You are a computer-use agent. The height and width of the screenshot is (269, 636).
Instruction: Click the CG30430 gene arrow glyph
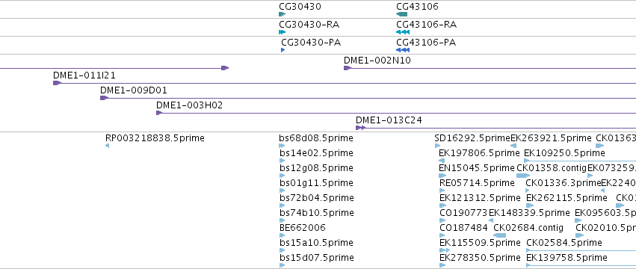tap(283, 14)
